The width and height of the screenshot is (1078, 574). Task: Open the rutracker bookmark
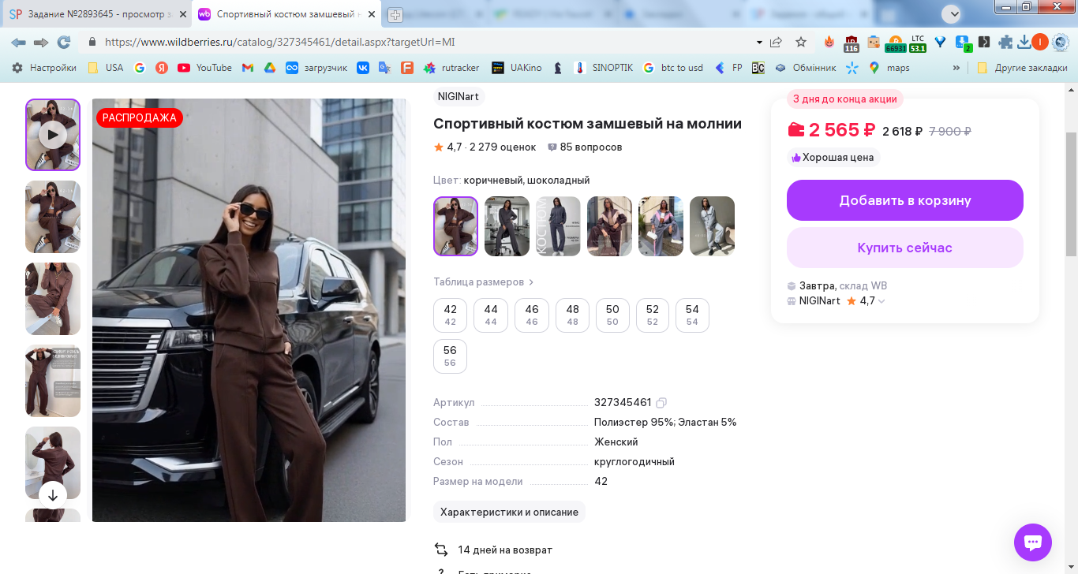[x=451, y=68]
